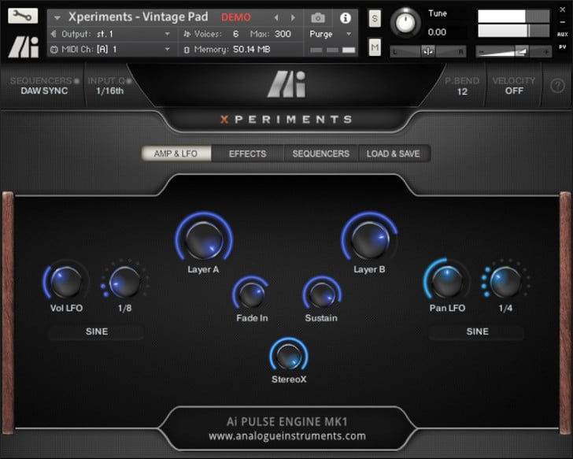Click the Ai PULSE ENGINE MK1 text

[286, 422]
